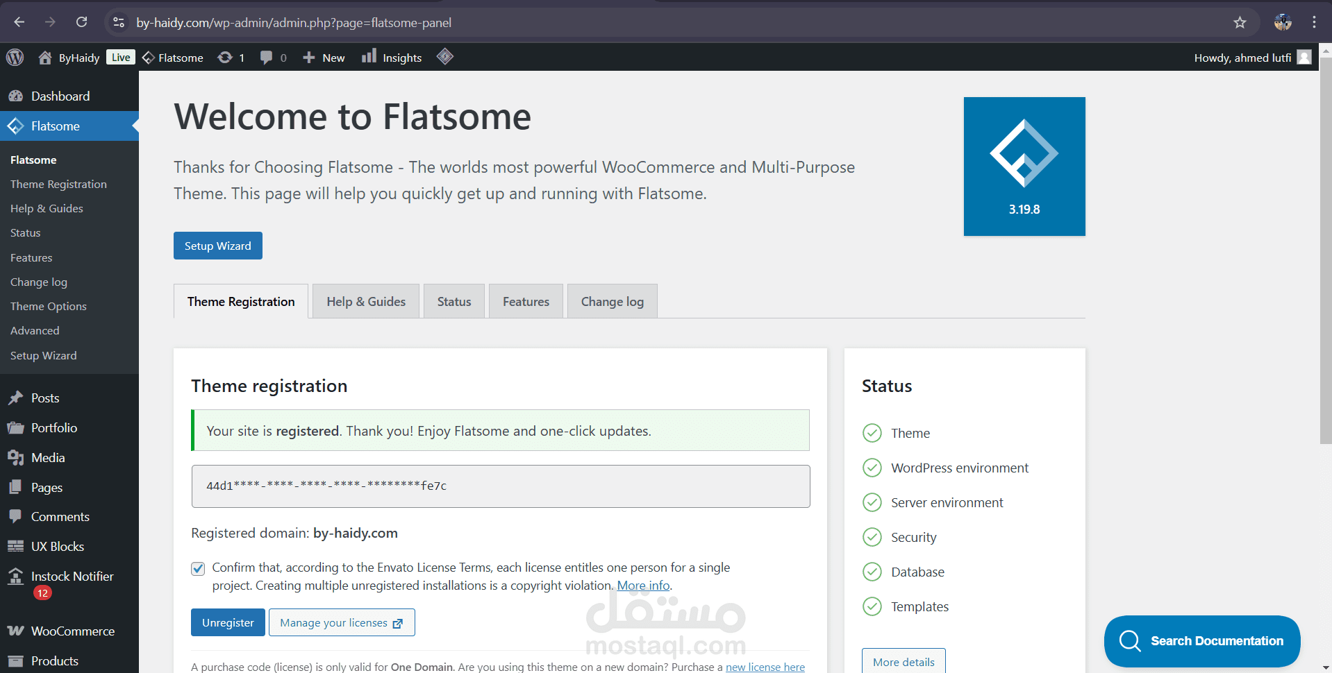Open the Chrome profile avatar
The image size is (1332, 673).
click(1283, 22)
